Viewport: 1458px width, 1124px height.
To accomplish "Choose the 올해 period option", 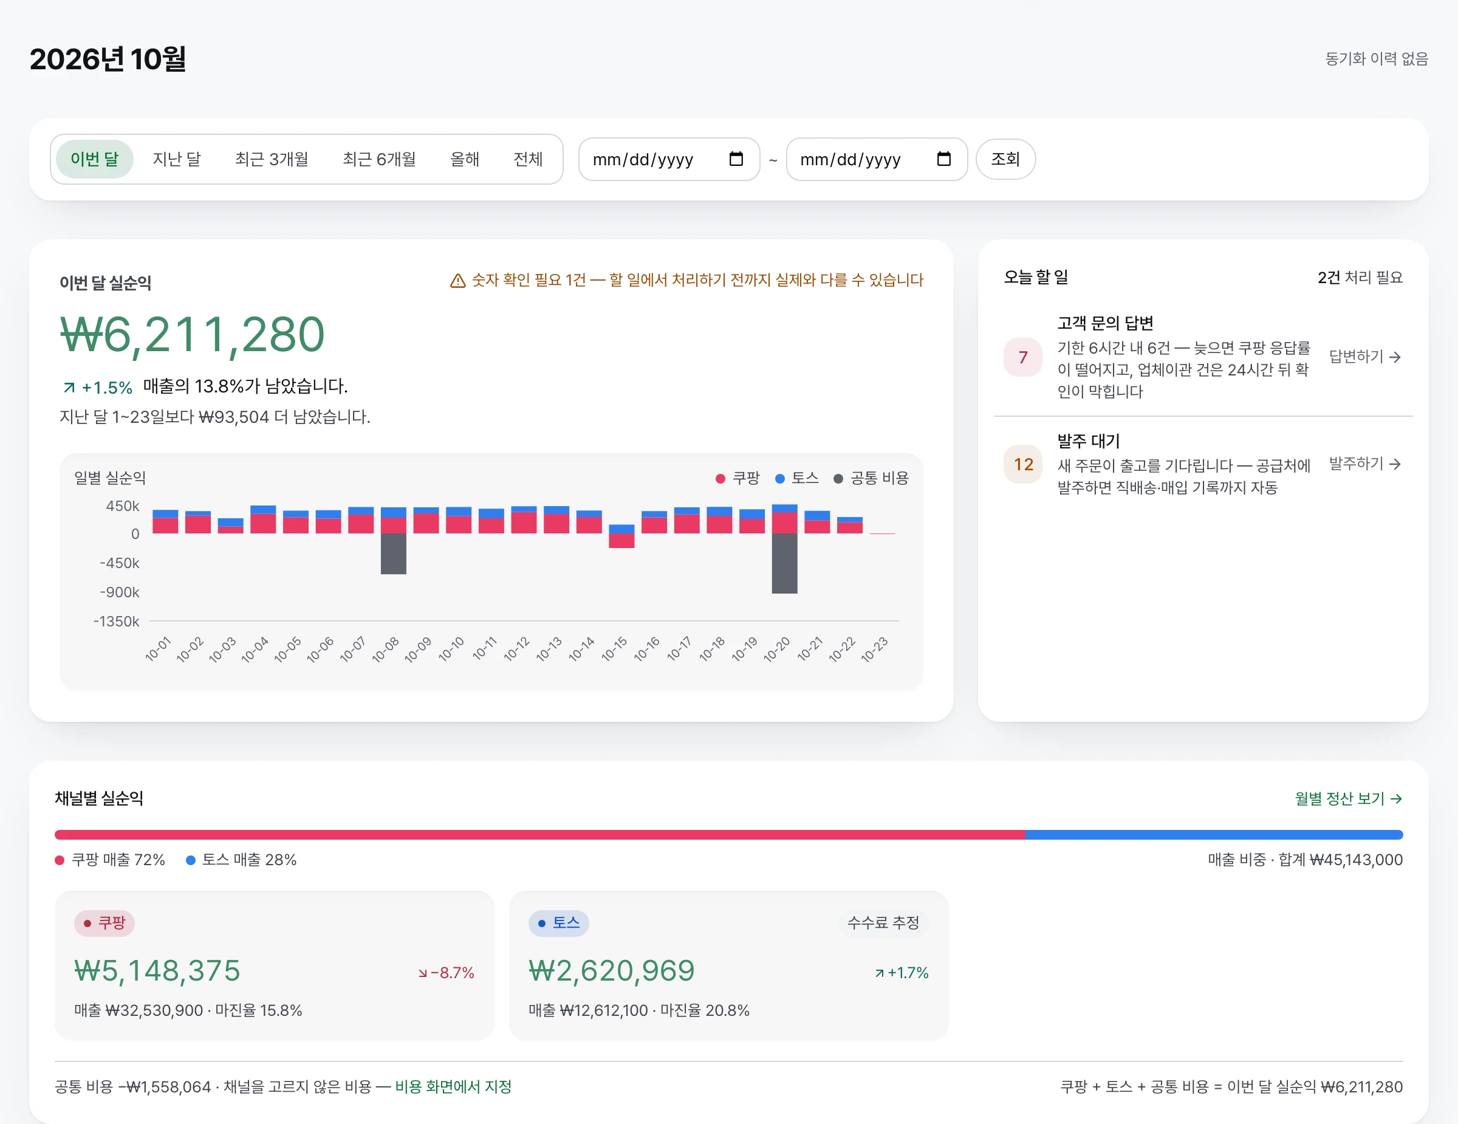I will [465, 159].
